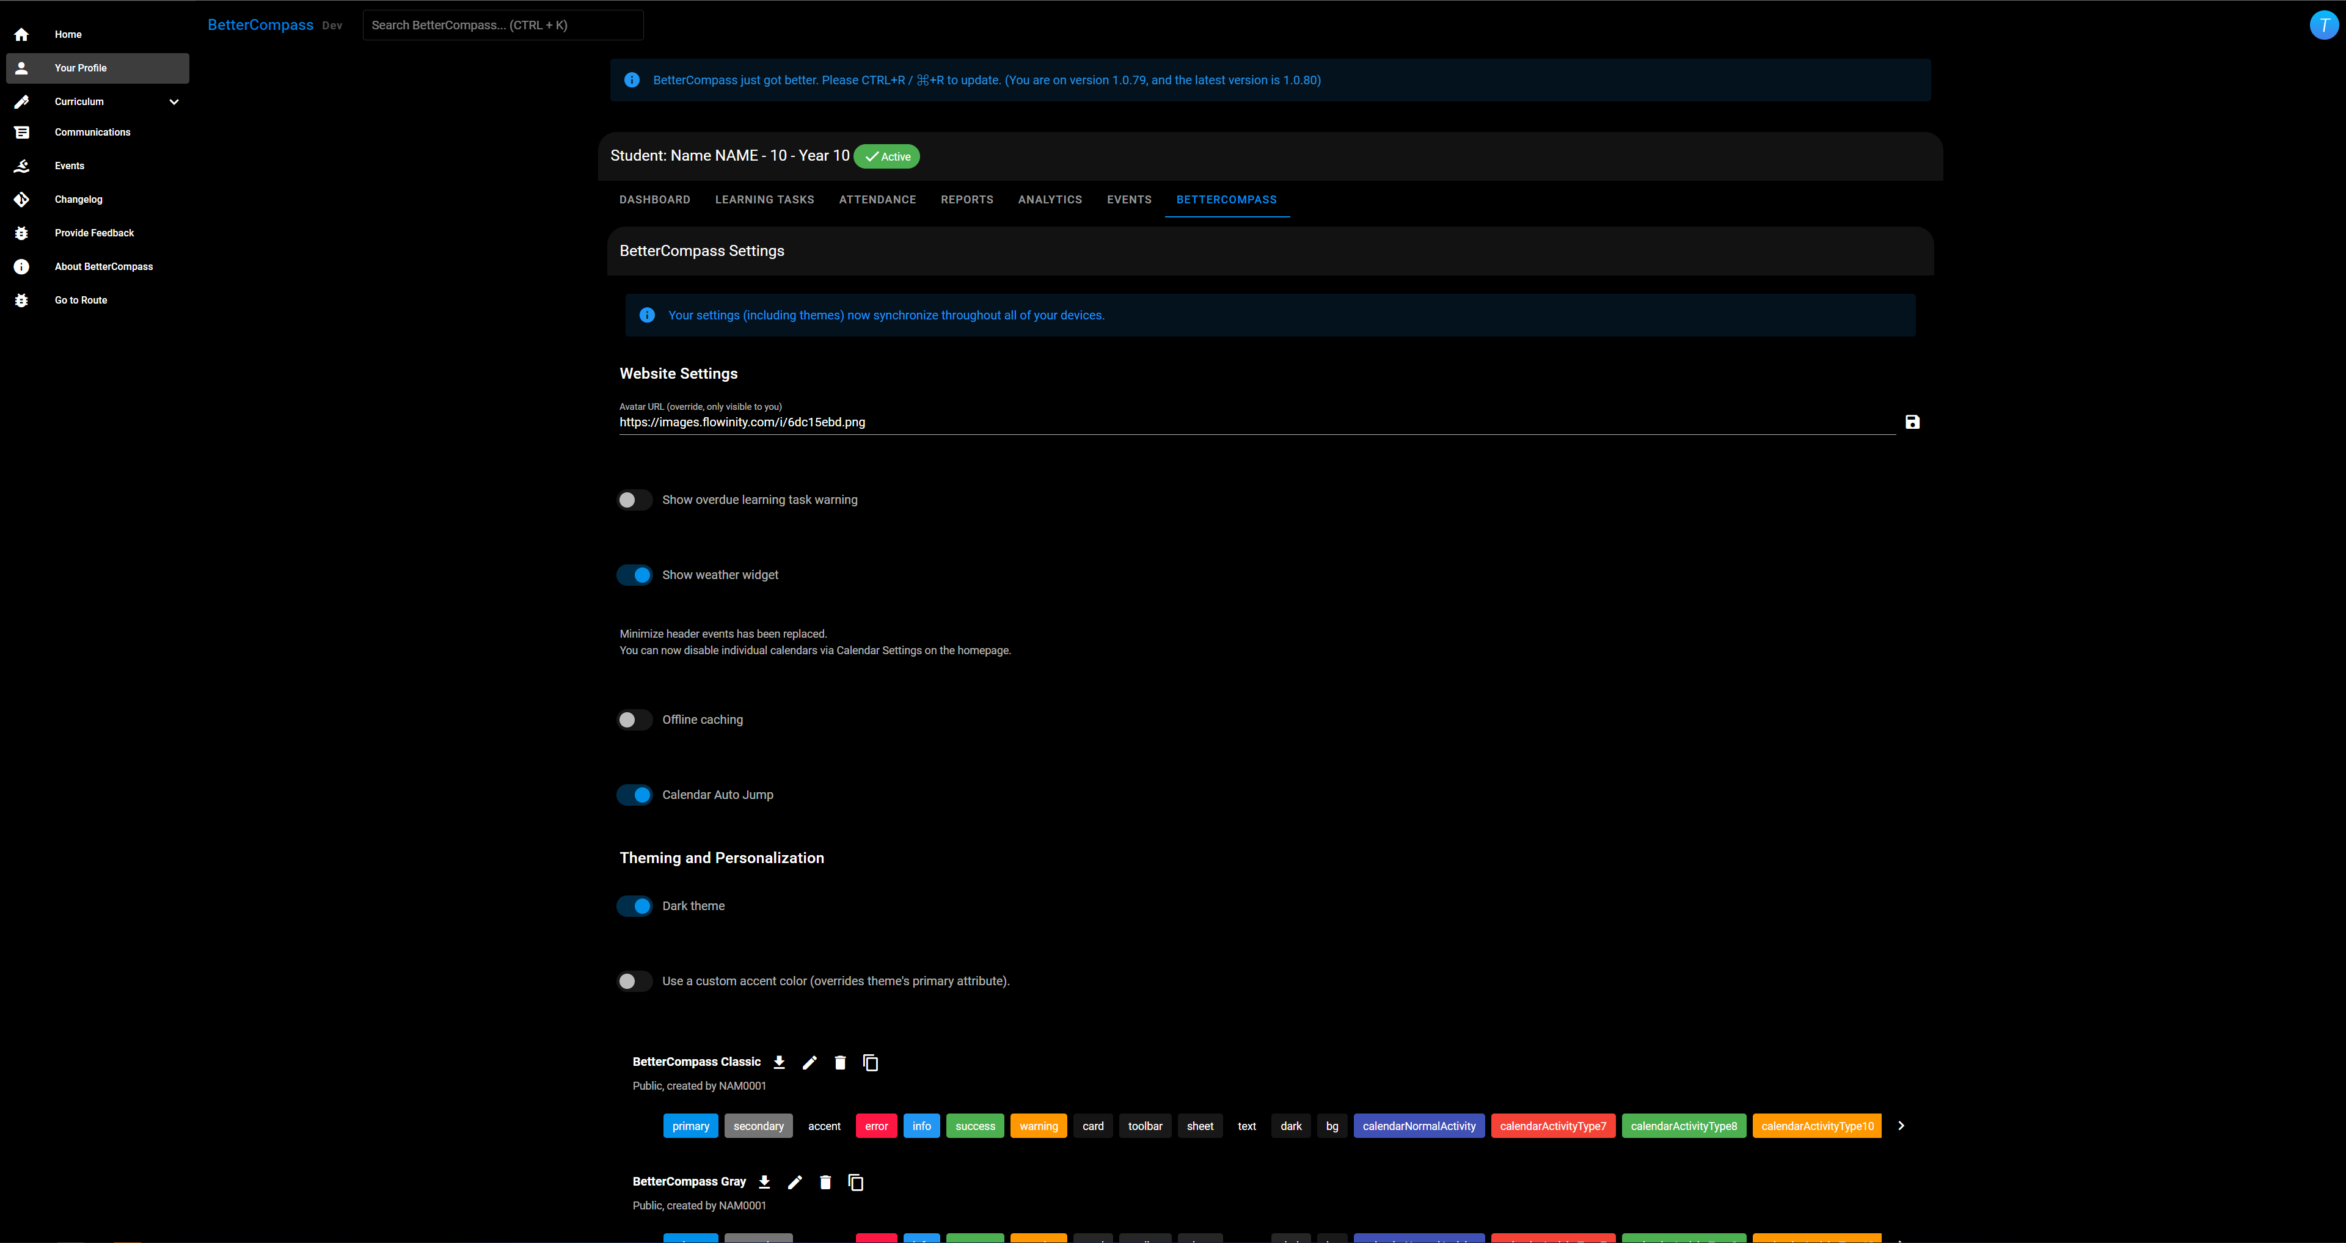Click the primary color swatch on BetterCompass Classic
This screenshot has width=2346, height=1243.
click(690, 1125)
